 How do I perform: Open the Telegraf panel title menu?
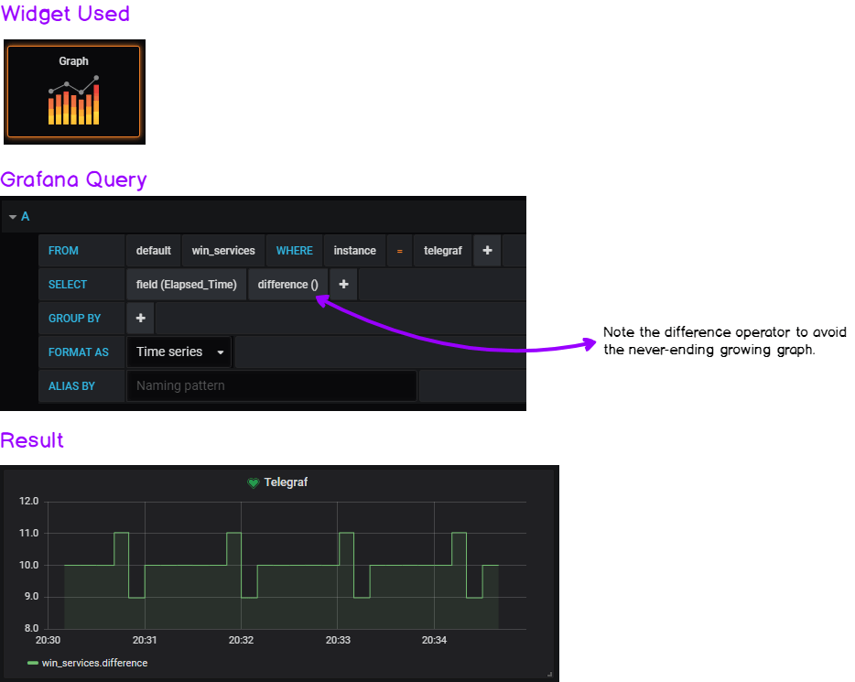tap(284, 482)
